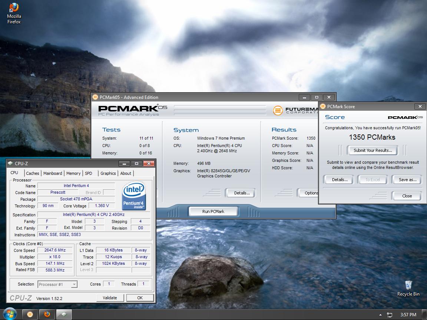
Task: Click the 1350 PCMarks score text
Action: tap(372, 137)
